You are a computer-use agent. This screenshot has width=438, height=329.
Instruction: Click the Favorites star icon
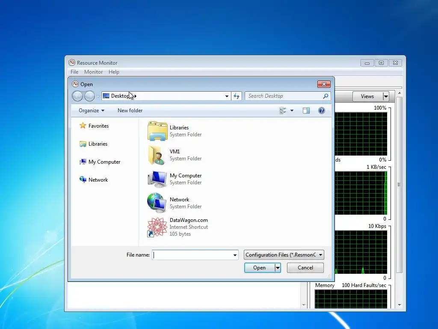tap(83, 126)
